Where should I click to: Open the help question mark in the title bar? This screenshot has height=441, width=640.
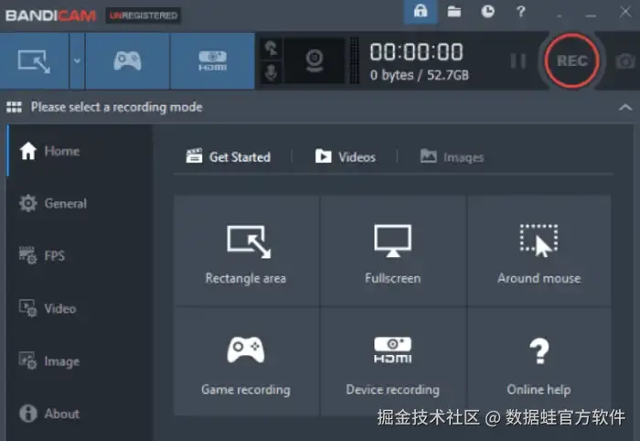click(521, 11)
